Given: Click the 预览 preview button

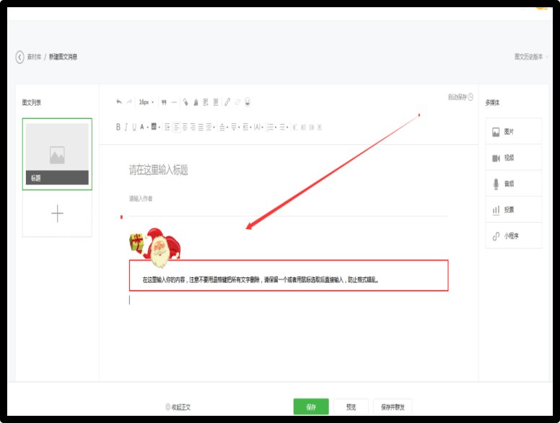Looking at the screenshot, I should [x=351, y=406].
